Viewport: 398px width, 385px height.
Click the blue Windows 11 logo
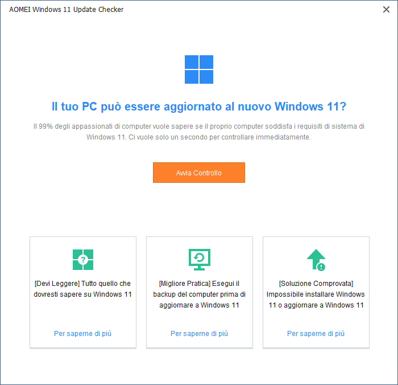[199, 69]
